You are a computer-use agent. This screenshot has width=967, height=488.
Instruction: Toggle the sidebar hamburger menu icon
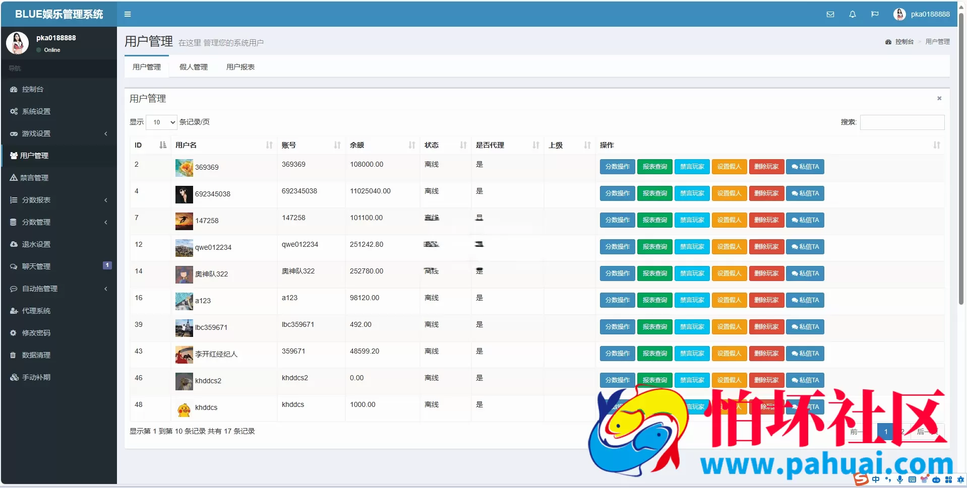point(128,14)
